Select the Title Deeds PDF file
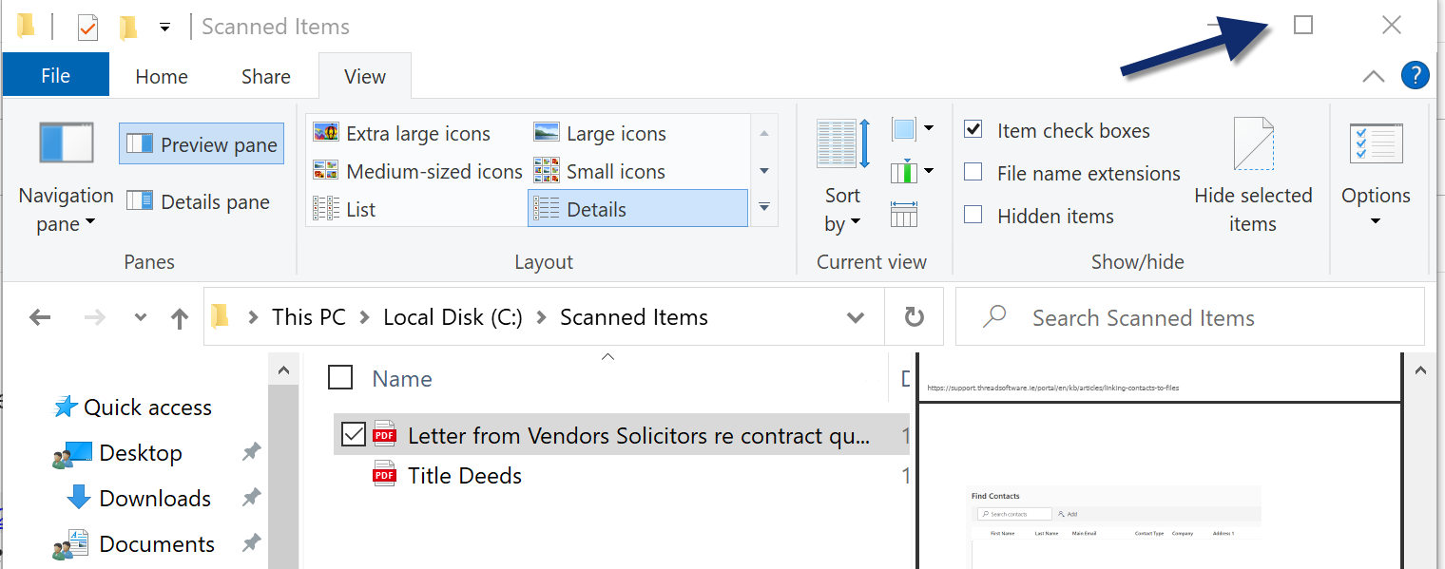The width and height of the screenshot is (1445, 569). click(464, 475)
